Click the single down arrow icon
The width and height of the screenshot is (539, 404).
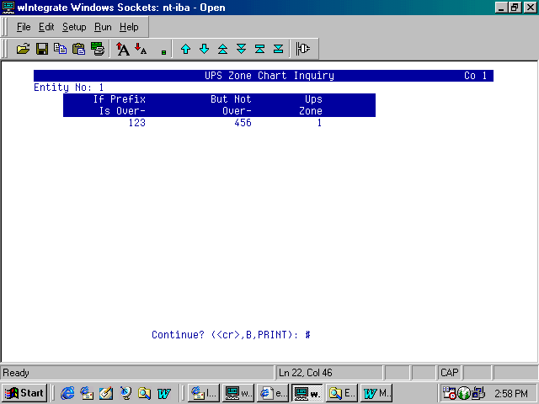click(204, 49)
